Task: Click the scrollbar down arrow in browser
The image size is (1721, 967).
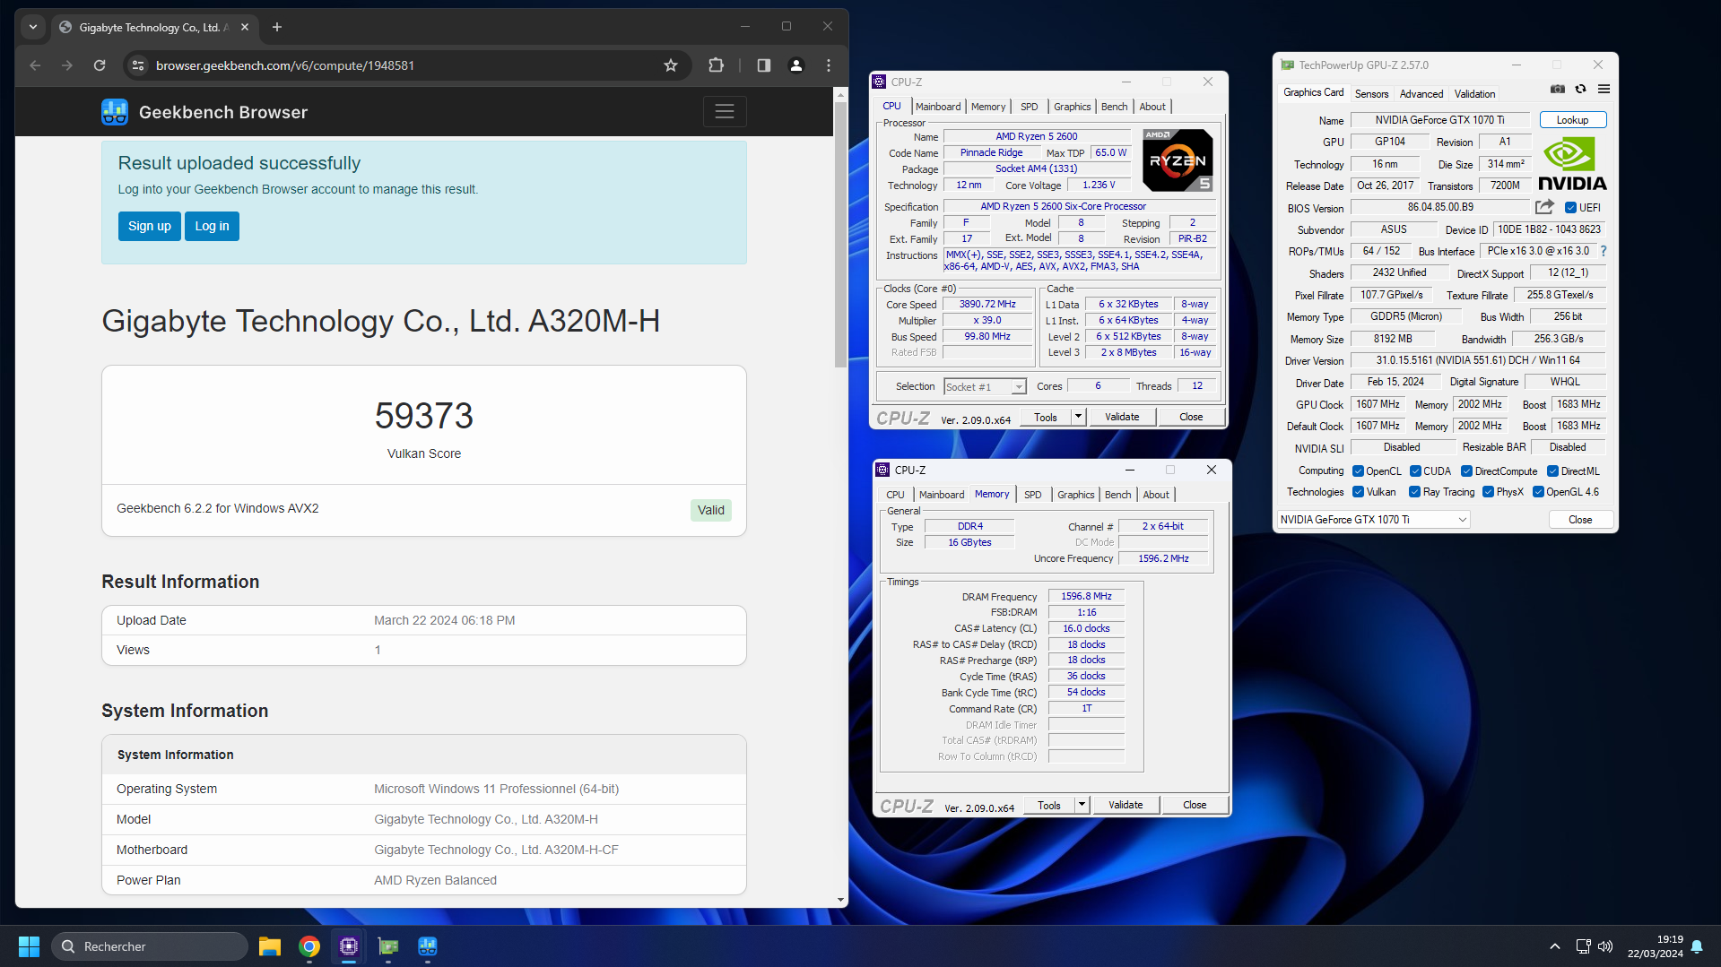Action: pyautogui.click(x=840, y=900)
